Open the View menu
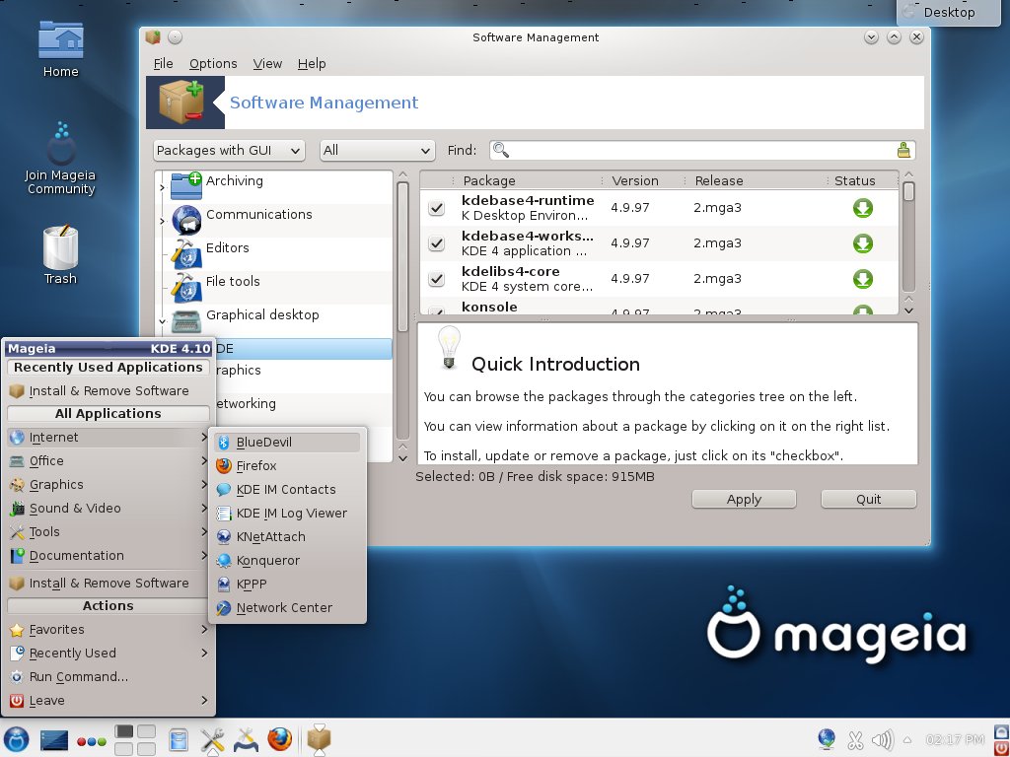 [x=267, y=64]
